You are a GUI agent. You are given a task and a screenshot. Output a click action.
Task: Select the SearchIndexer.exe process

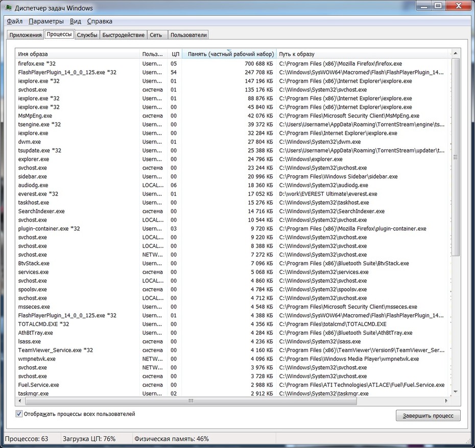pyautogui.click(x=233, y=211)
